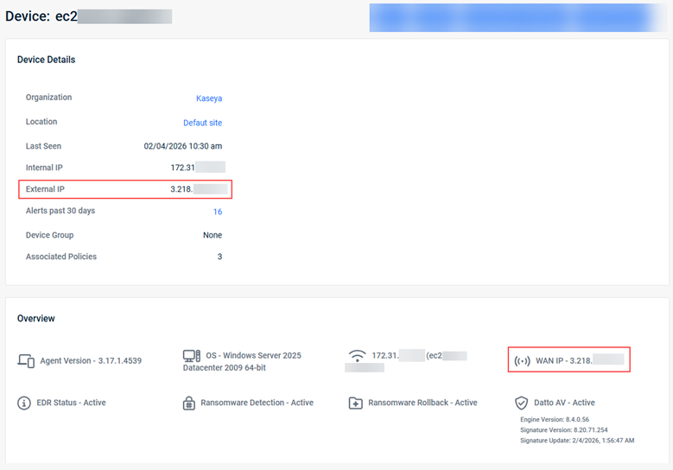Click the Ransomware Detection bug icon
Screen dimensions: 673x470
tap(189, 403)
